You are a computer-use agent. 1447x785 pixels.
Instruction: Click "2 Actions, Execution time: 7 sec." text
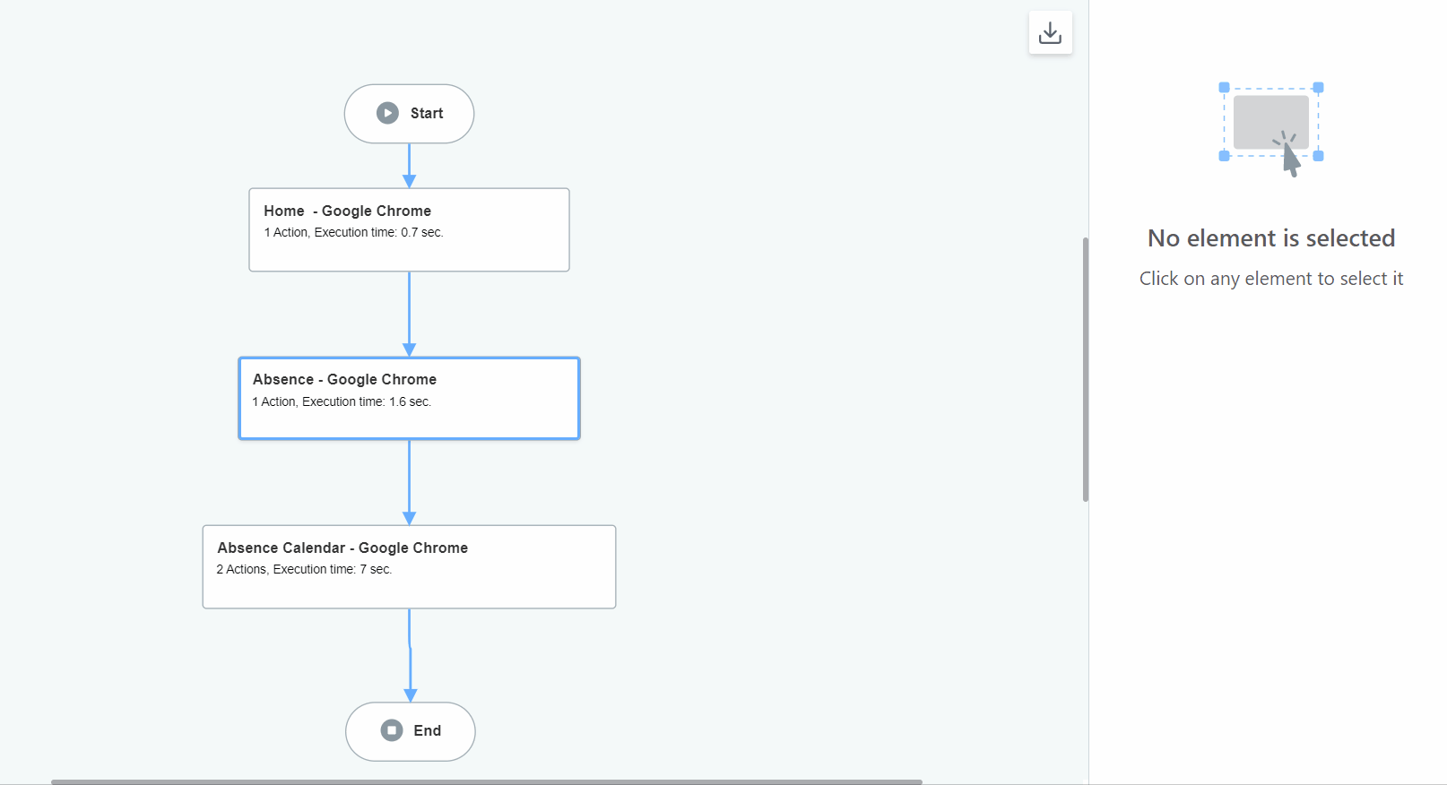coord(304,569)
